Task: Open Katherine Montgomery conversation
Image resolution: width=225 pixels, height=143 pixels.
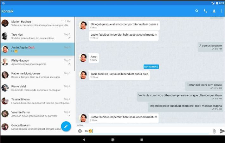Action: (x=37, y=75)
